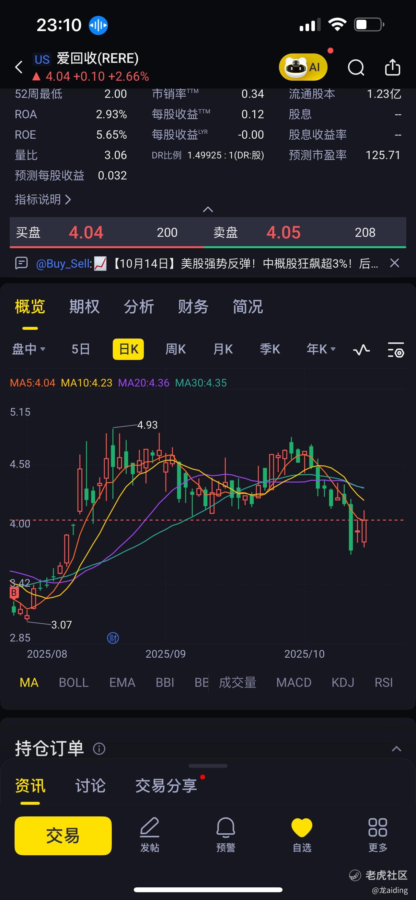This screenshot has height=900, width=416.
Task: Open the 盘中 intraday dropdown
Action: point(29,349)
